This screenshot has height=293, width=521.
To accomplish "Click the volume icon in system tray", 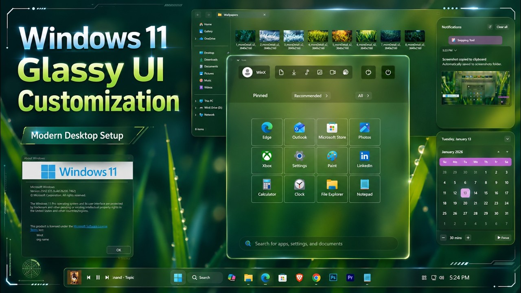I will 442,278.
